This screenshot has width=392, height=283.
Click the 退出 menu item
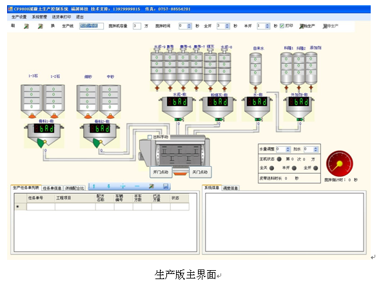80,17
